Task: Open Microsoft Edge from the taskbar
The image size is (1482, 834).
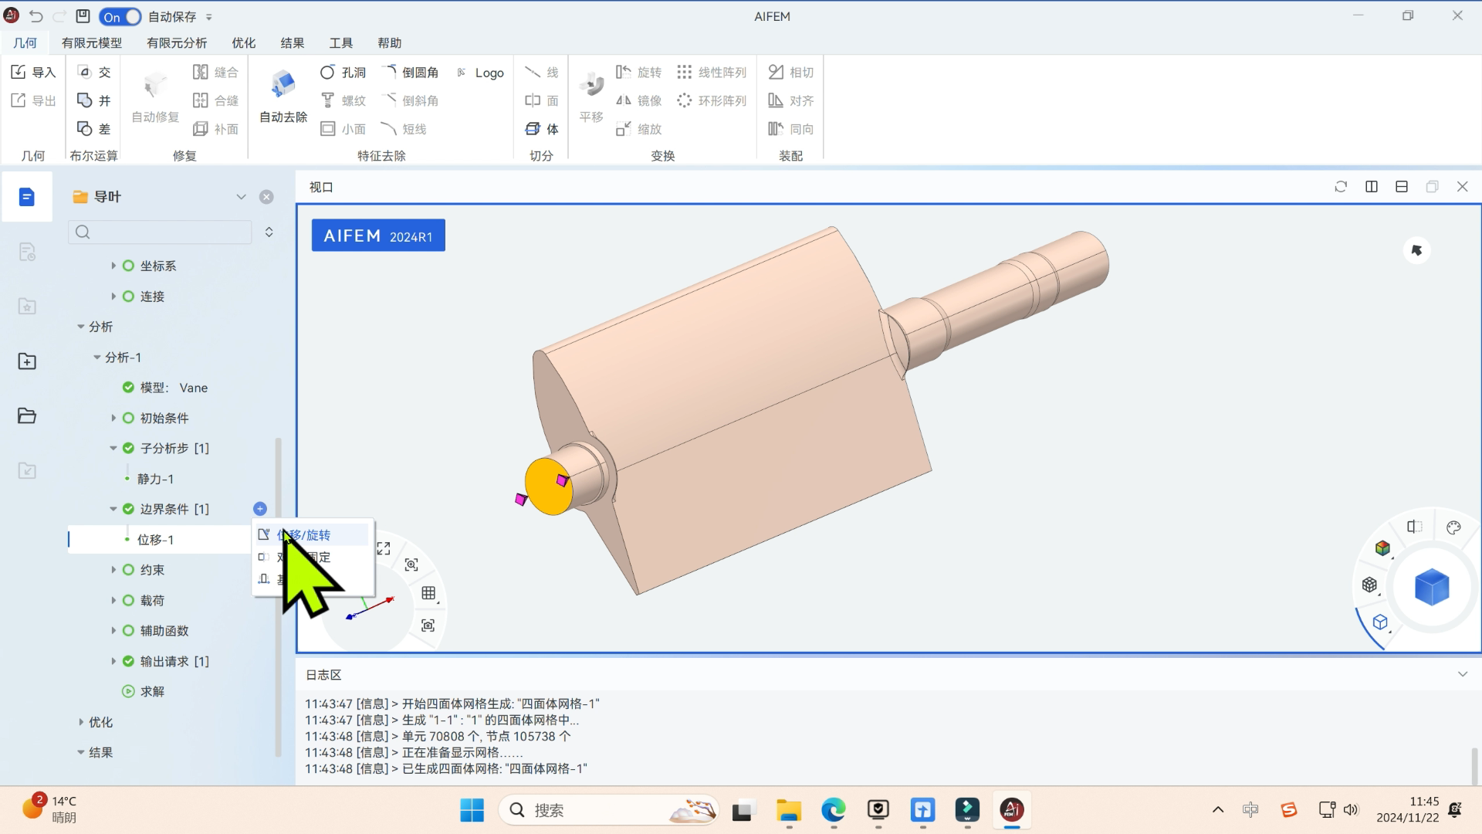Action: point(833,810)
